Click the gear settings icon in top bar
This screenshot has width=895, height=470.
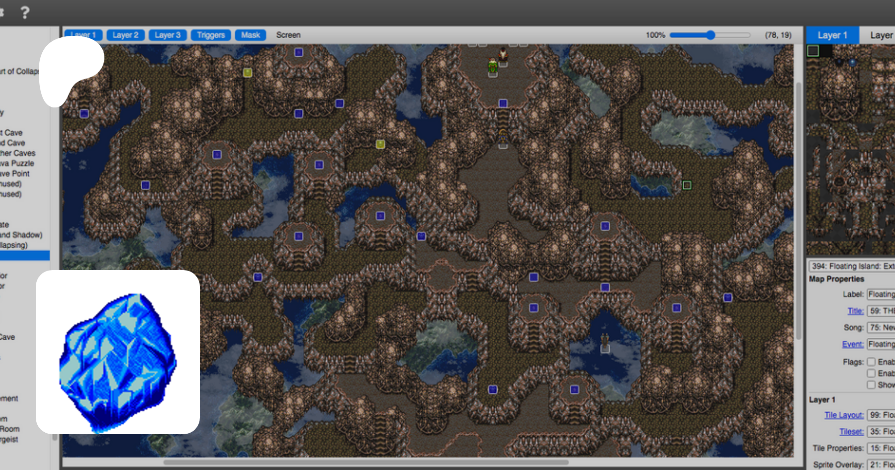coord(1,12)
